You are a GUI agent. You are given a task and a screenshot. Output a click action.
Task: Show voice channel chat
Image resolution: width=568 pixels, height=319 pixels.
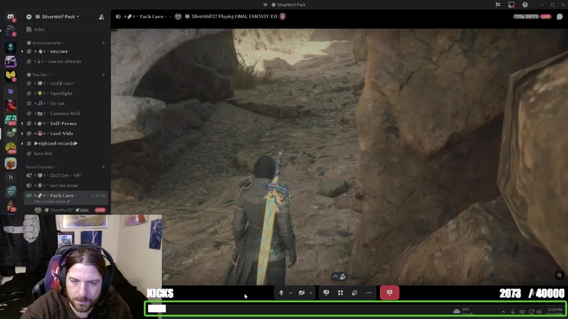click(560, 17)
